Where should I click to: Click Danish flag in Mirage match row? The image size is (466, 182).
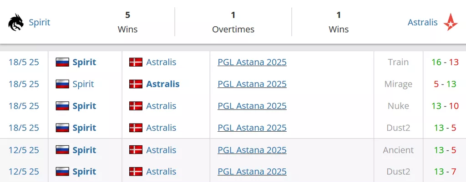point(136,84)
